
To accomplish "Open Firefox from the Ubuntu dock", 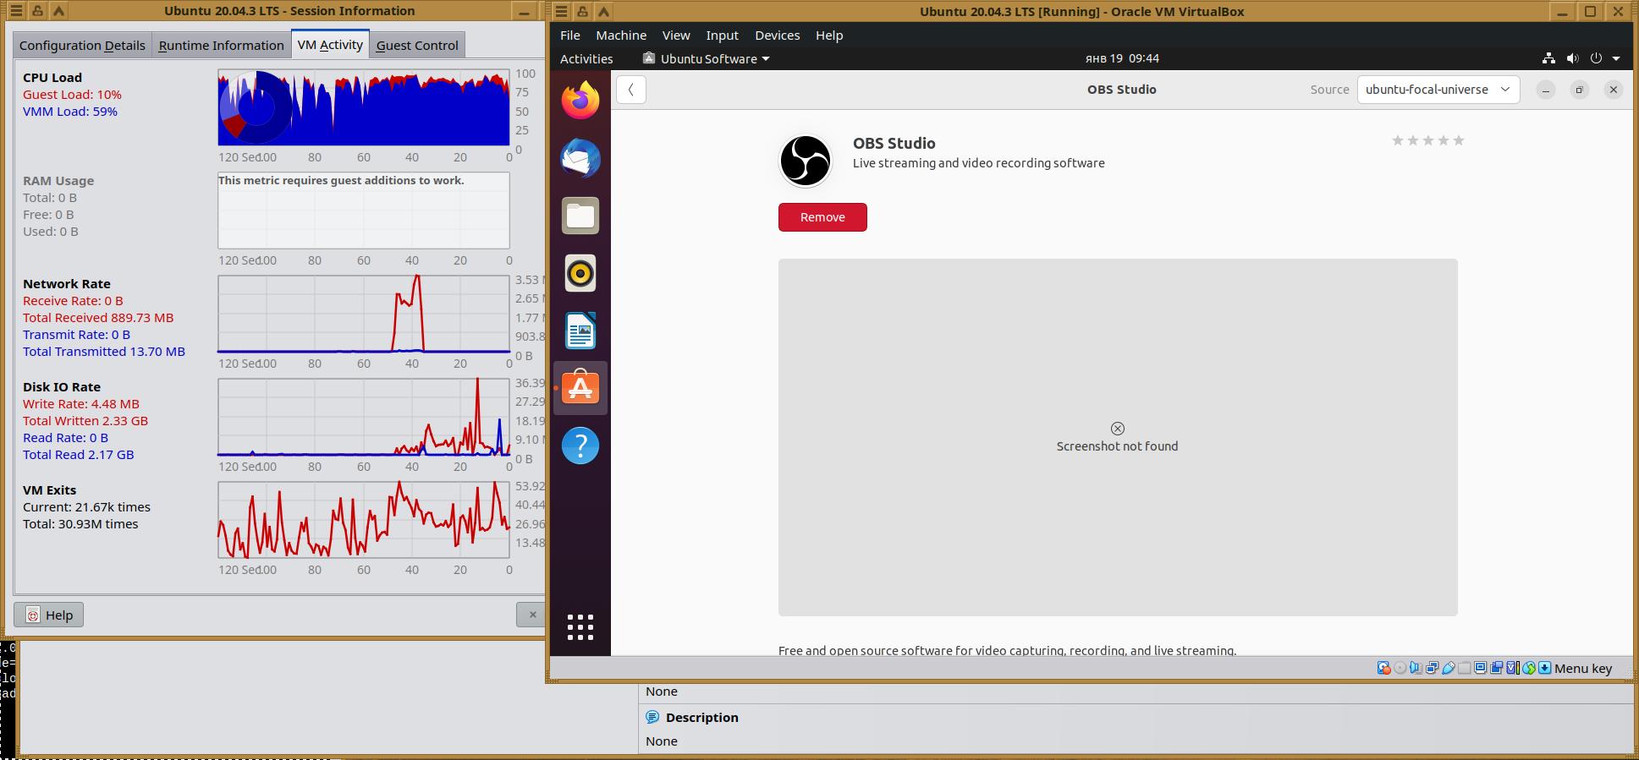I will click(580, 101).
